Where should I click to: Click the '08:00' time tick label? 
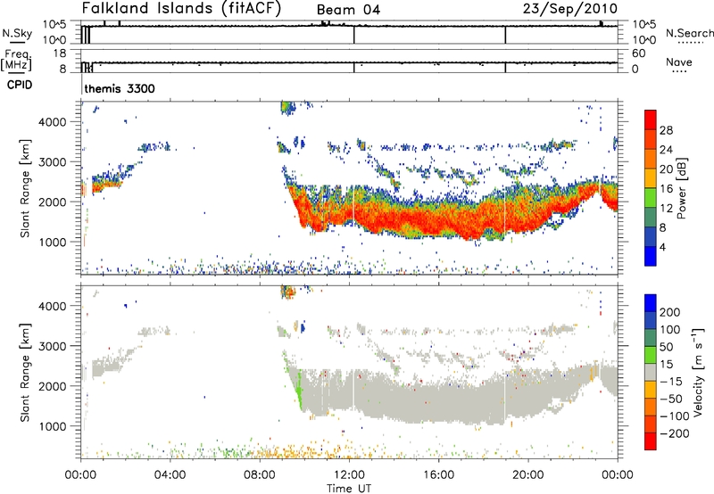pyautogui.click(x=260, y=475)
